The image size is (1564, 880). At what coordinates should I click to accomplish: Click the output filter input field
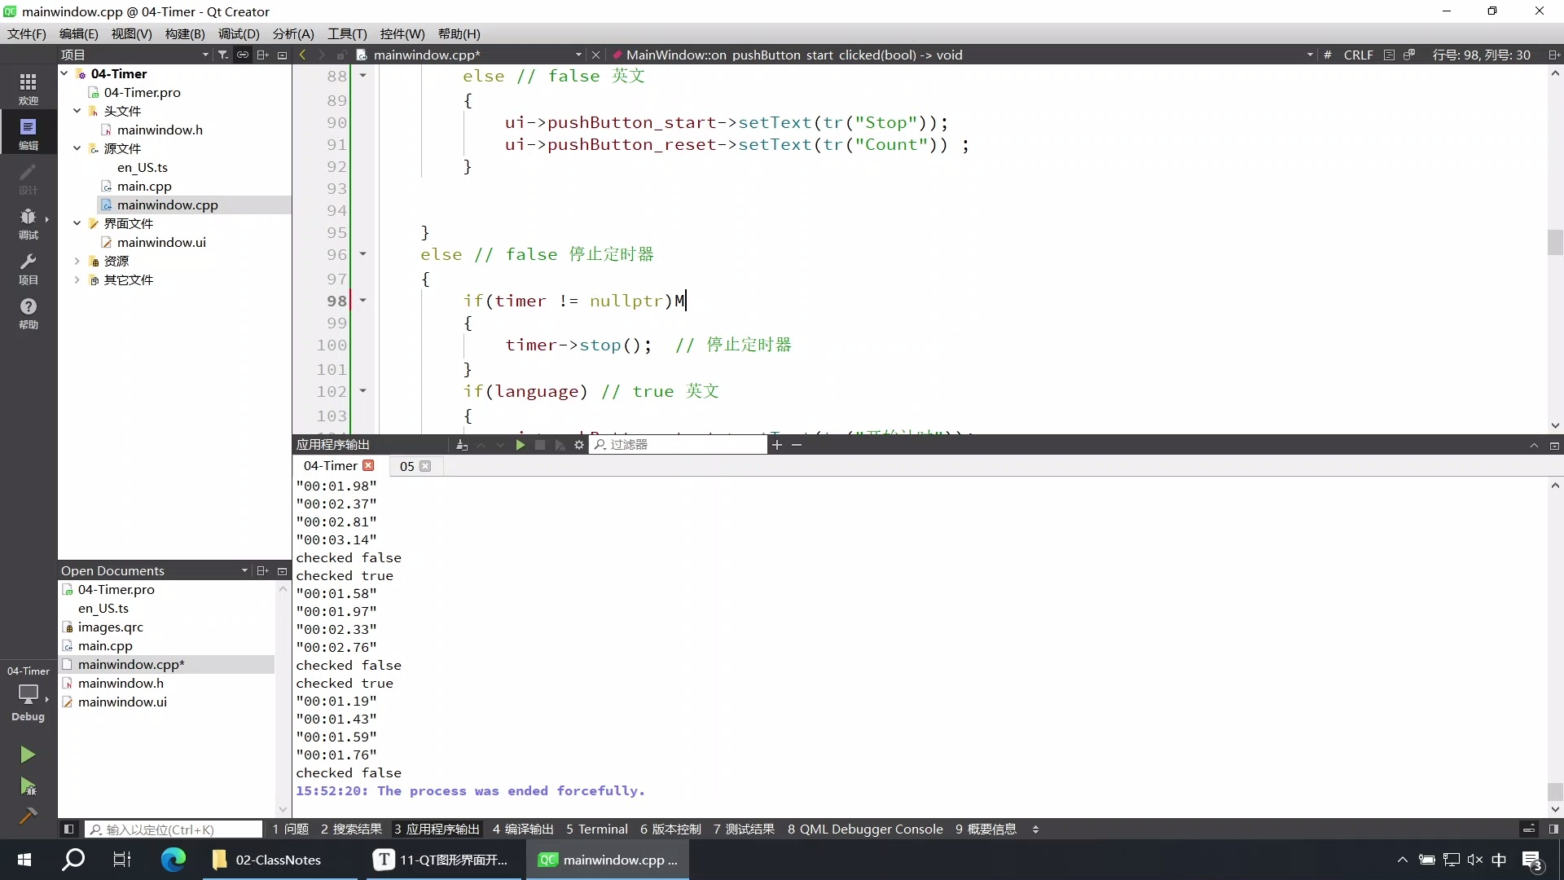click(683, 445)
